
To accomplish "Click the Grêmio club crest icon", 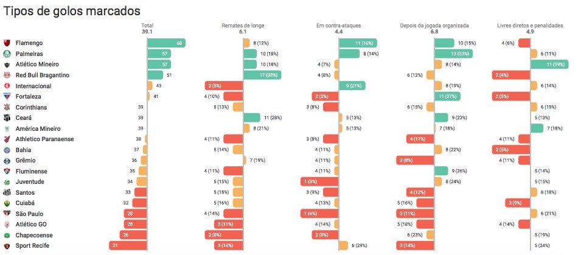I will click(7, 161).
